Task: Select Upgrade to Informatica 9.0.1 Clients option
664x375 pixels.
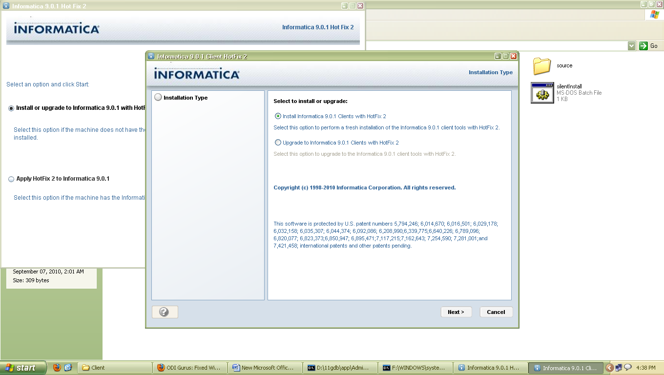Action: pyautogui.click(x=278, y=143)
